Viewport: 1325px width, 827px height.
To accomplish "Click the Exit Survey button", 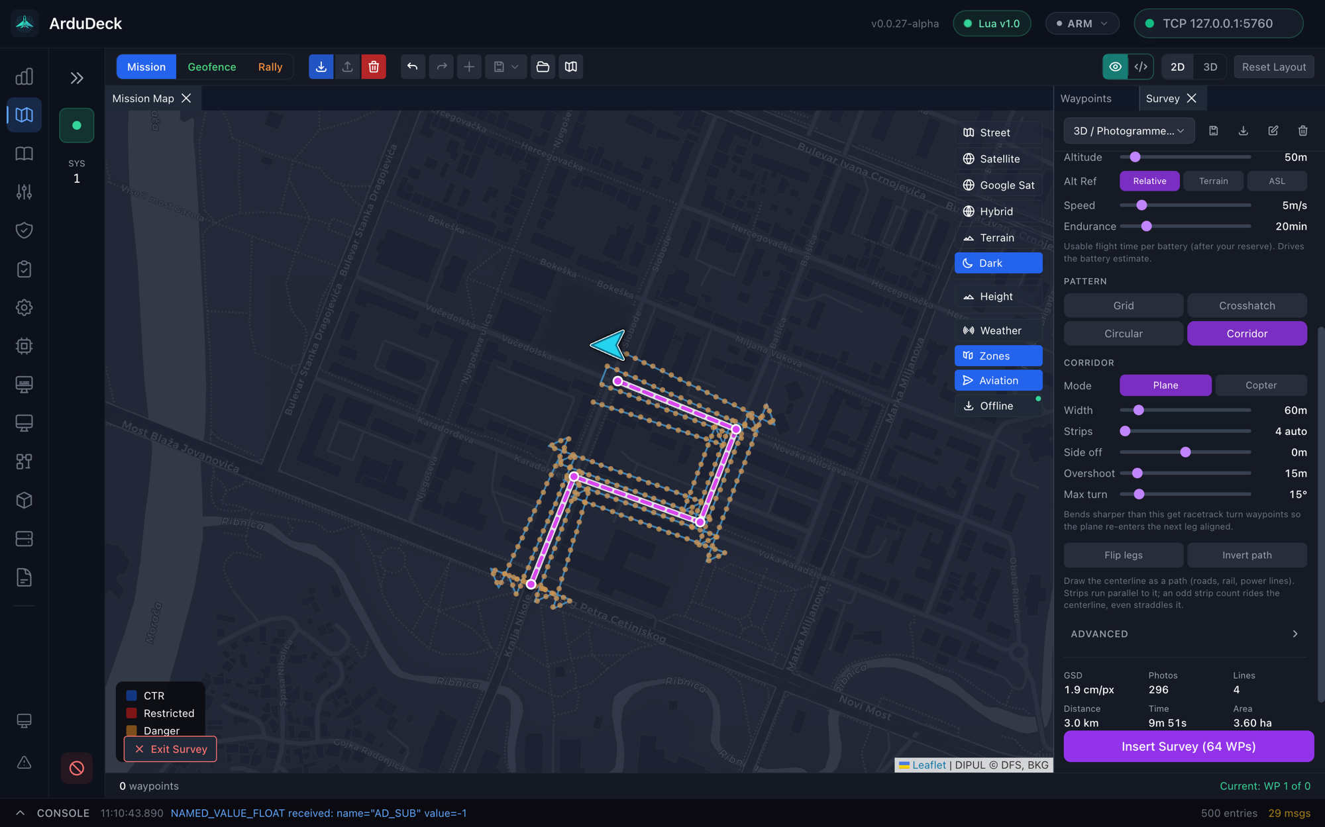I will 170,750.
